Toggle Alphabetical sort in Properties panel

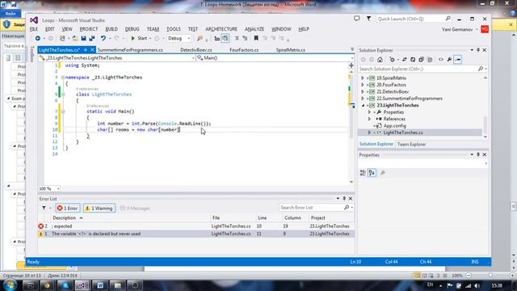(372, 173)
